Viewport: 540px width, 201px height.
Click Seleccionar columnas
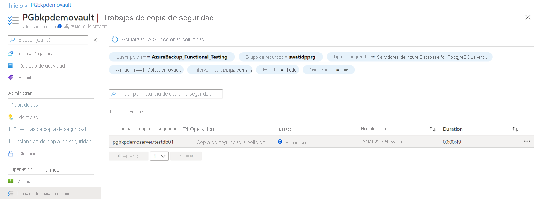coord(179,39)
